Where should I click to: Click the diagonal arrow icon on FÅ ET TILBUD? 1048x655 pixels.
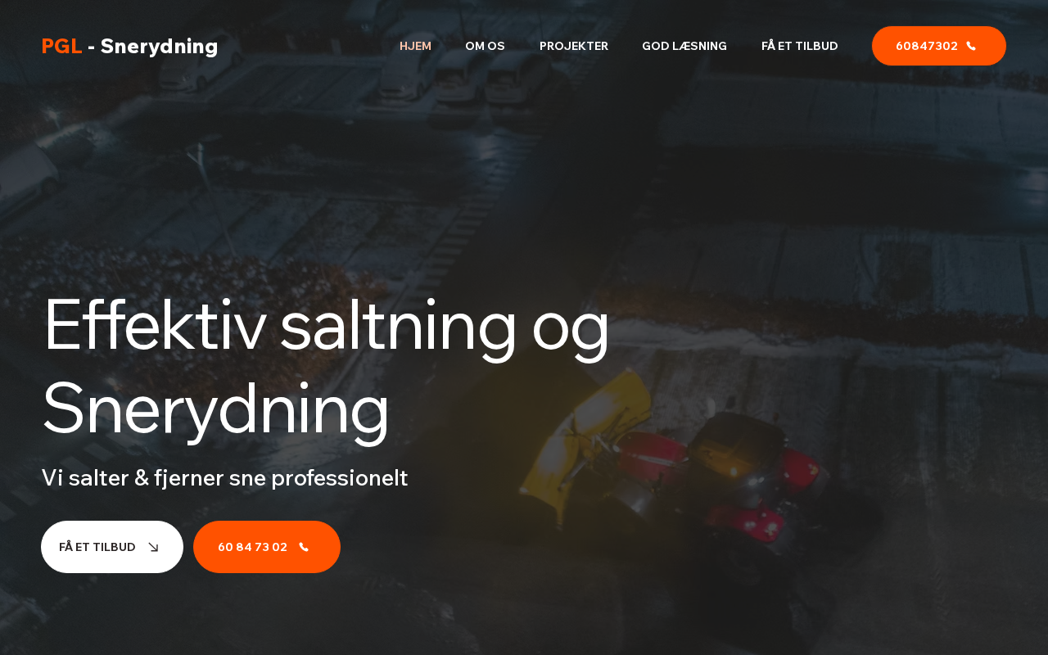pos(153,547)
